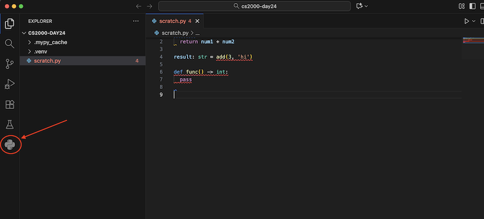Open the Extensions view
This screenshot has height=219, width=484.
pyautogui.click(x=10, y=105)
